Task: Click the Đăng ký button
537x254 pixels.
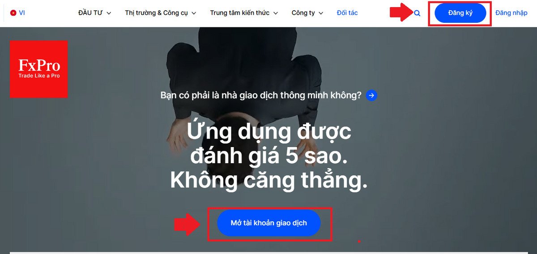Action: [x=460, y=13]
